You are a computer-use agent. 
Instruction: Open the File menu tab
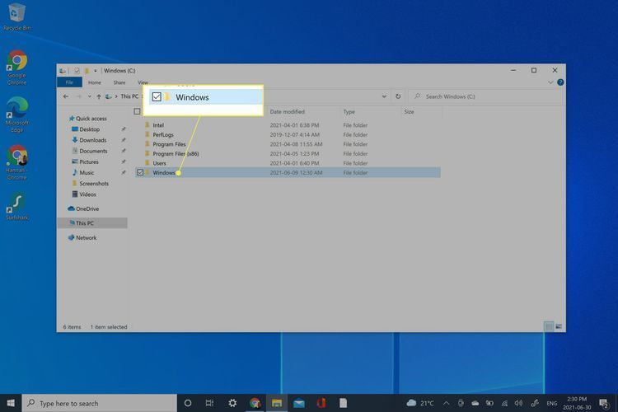(69, 82)
